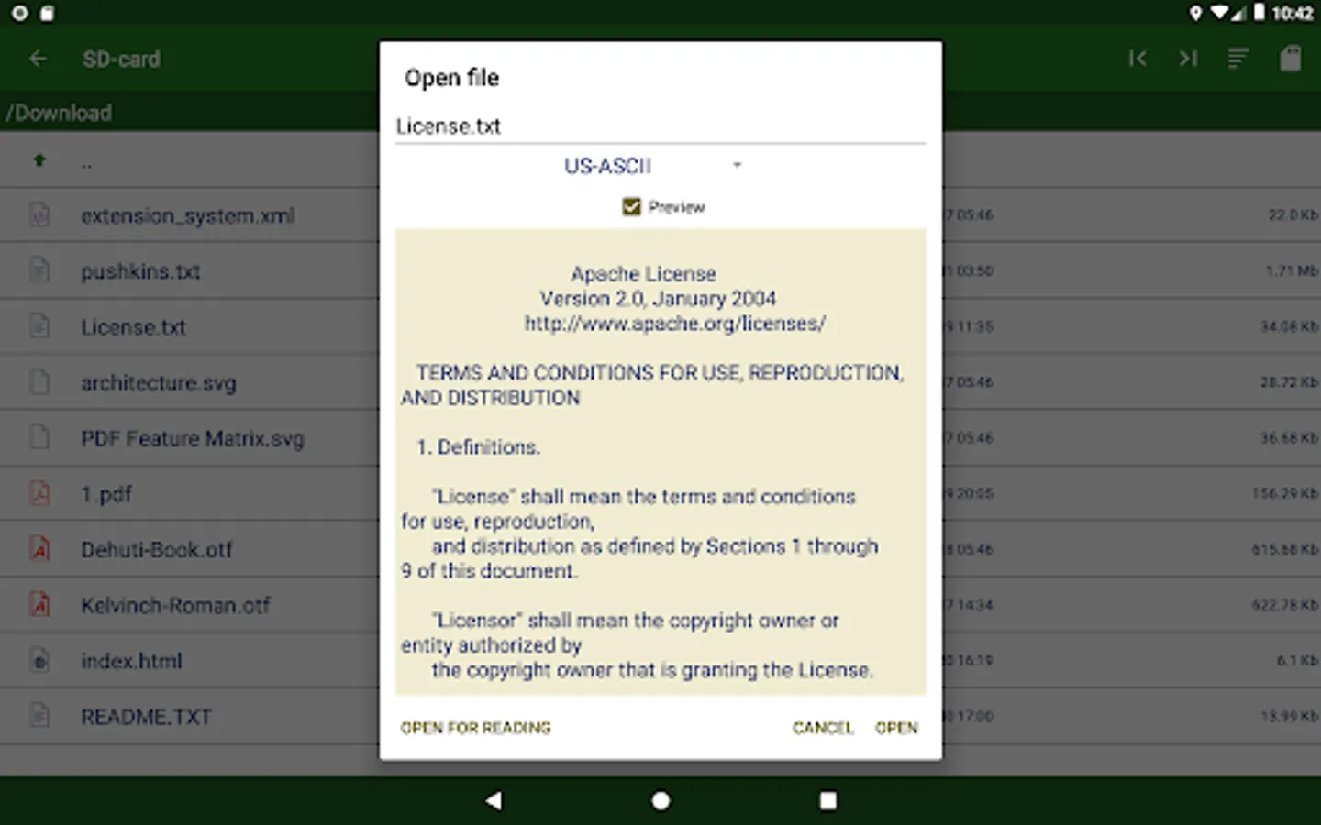Jump to last item icon in toolbar
The image size is (1321, 825).
tap(1188, 59)
